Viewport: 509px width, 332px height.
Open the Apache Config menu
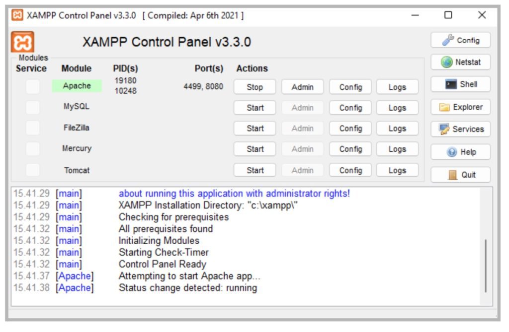click(x=350, y=87)
